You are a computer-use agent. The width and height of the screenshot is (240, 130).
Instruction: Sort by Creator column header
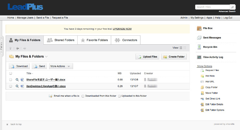click(149, 73)
